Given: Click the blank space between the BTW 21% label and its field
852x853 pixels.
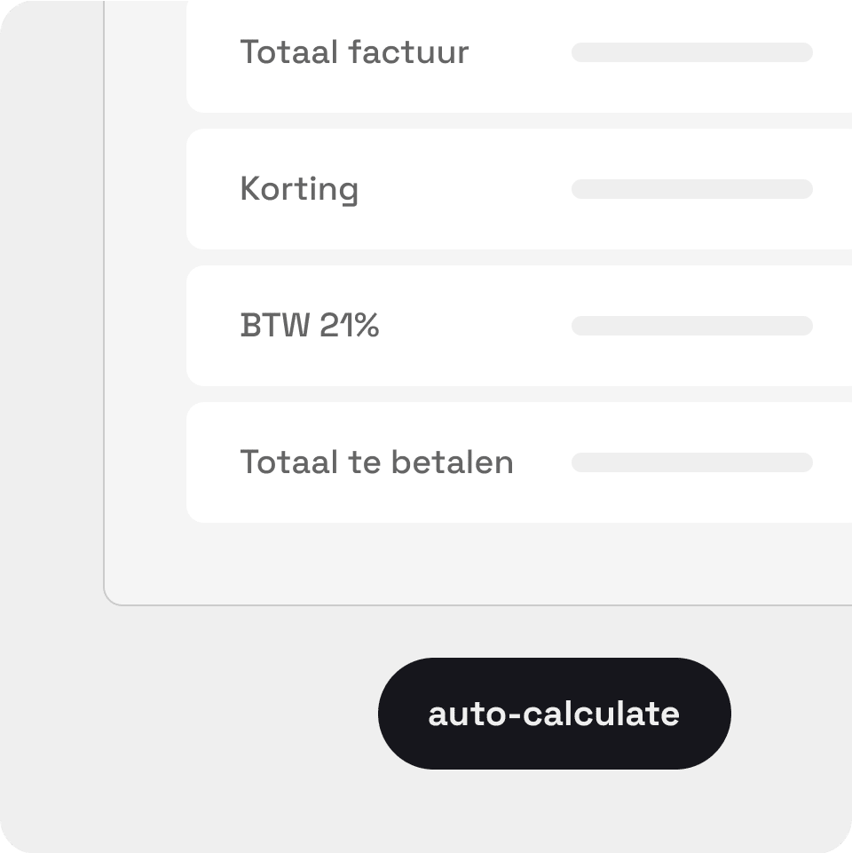Looking at the screenshot, I should tap(475, 326).
